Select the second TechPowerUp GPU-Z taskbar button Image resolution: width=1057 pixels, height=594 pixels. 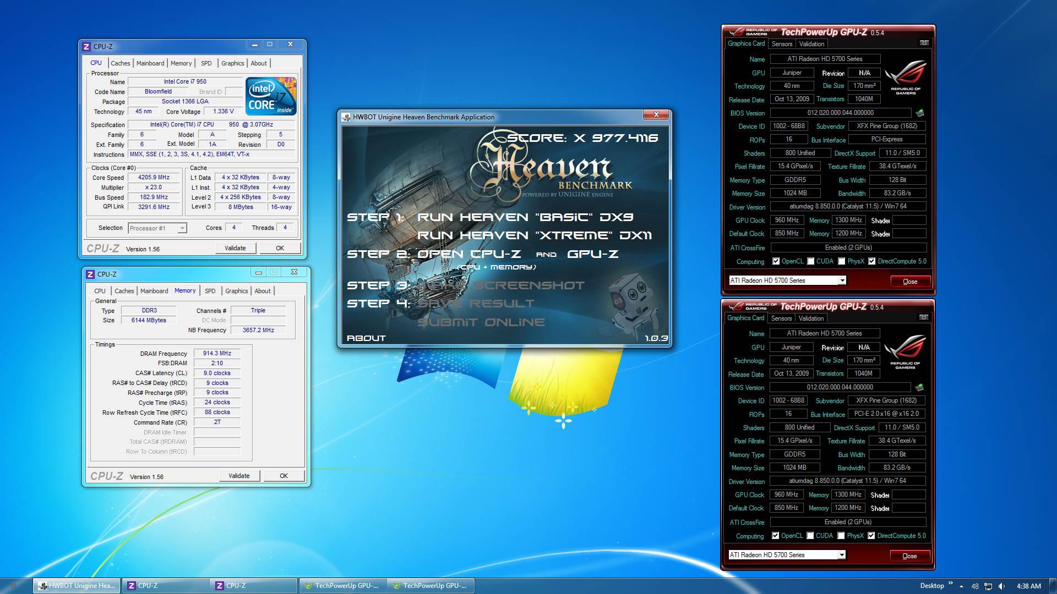point(431,586)
